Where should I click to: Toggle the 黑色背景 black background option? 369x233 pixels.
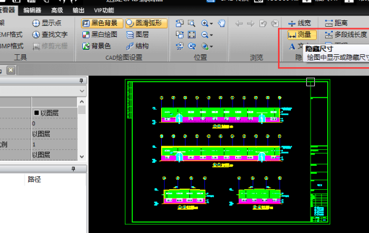point(102,23)
